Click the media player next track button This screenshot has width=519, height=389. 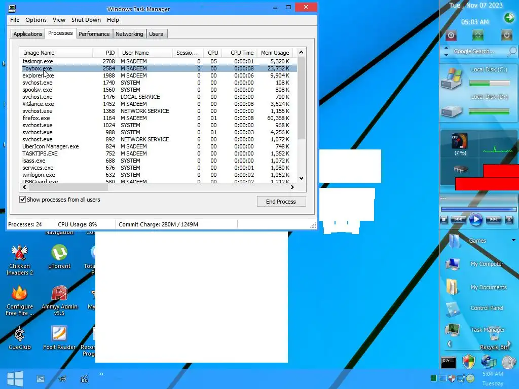click(493, 219)
